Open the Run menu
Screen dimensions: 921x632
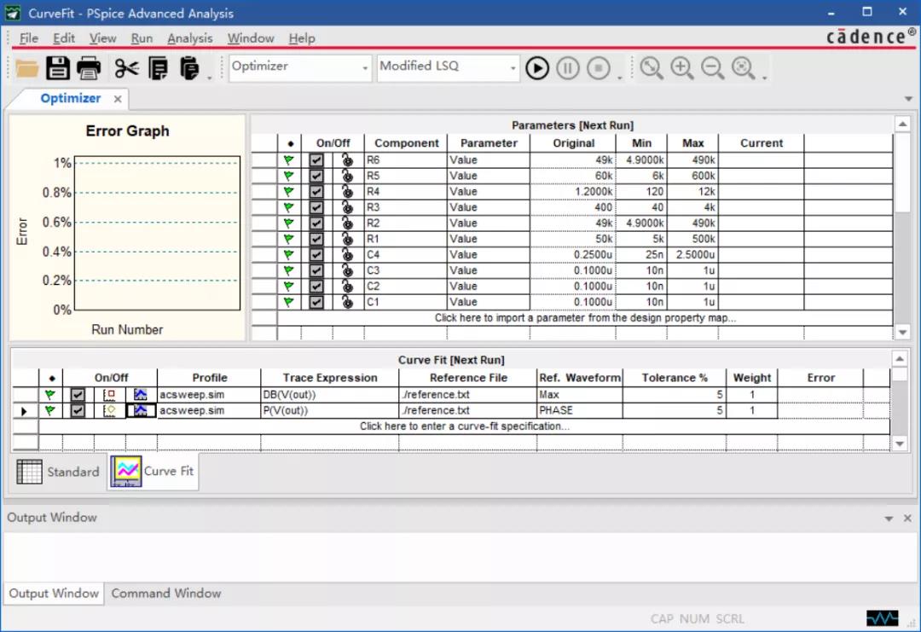click(142, 38)
